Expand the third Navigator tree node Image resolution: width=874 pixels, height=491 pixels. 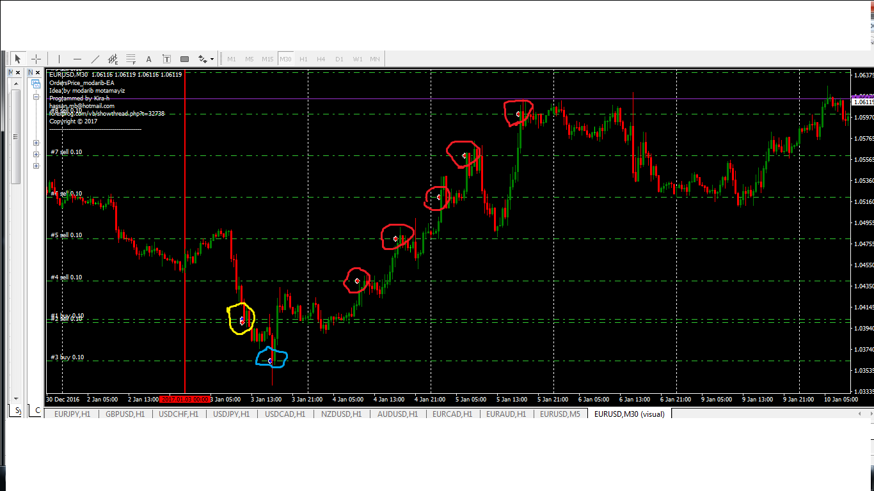coord(36,154)
